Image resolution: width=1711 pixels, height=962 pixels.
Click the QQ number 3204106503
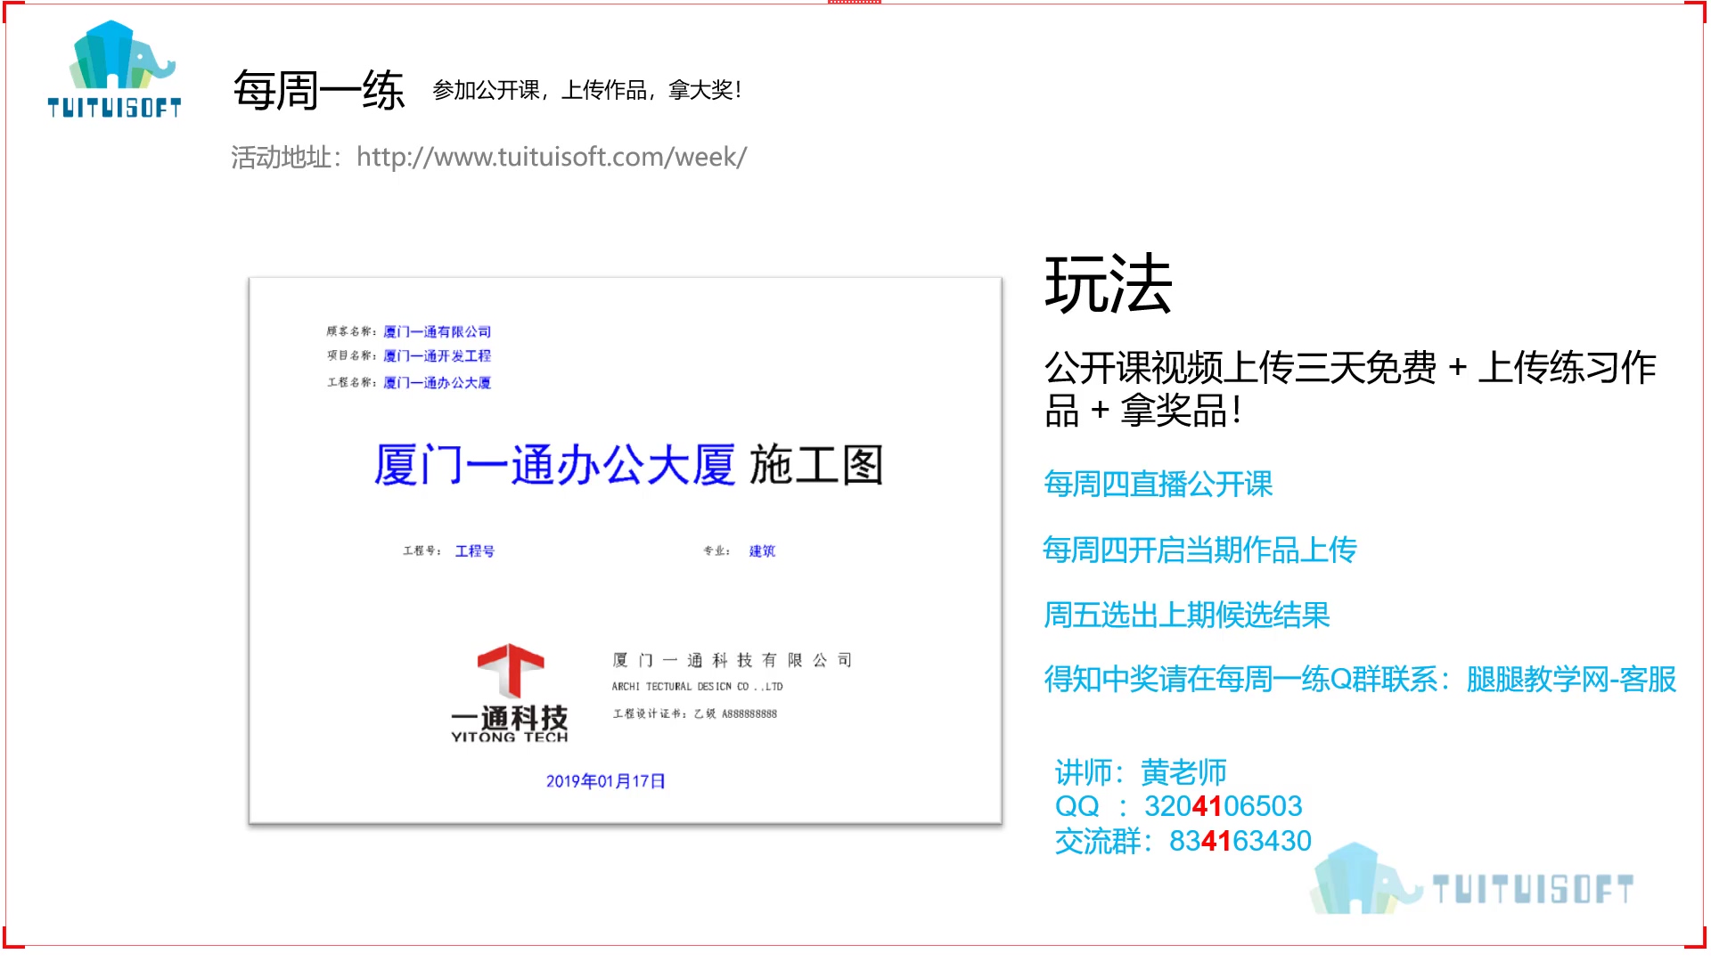coord(1223,806)
